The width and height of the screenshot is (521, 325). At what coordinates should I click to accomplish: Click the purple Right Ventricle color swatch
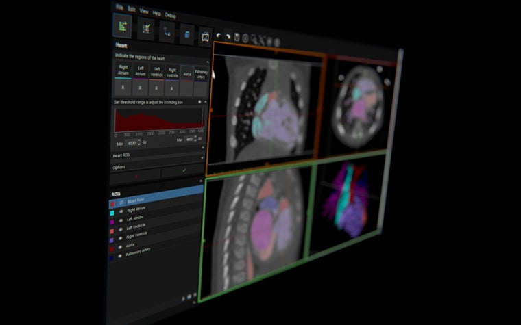pos(112,239)
